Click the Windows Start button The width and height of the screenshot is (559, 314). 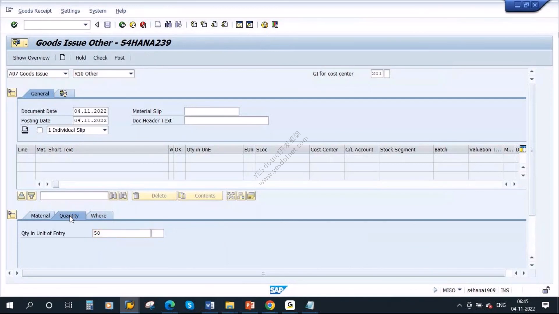10,305
